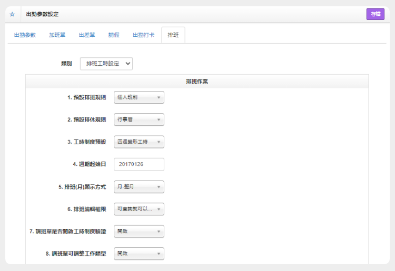Open the 調班單可調整工作類型 dropdown
The image size is (395, 271).
pyautogui.click(x=139, y=254)
